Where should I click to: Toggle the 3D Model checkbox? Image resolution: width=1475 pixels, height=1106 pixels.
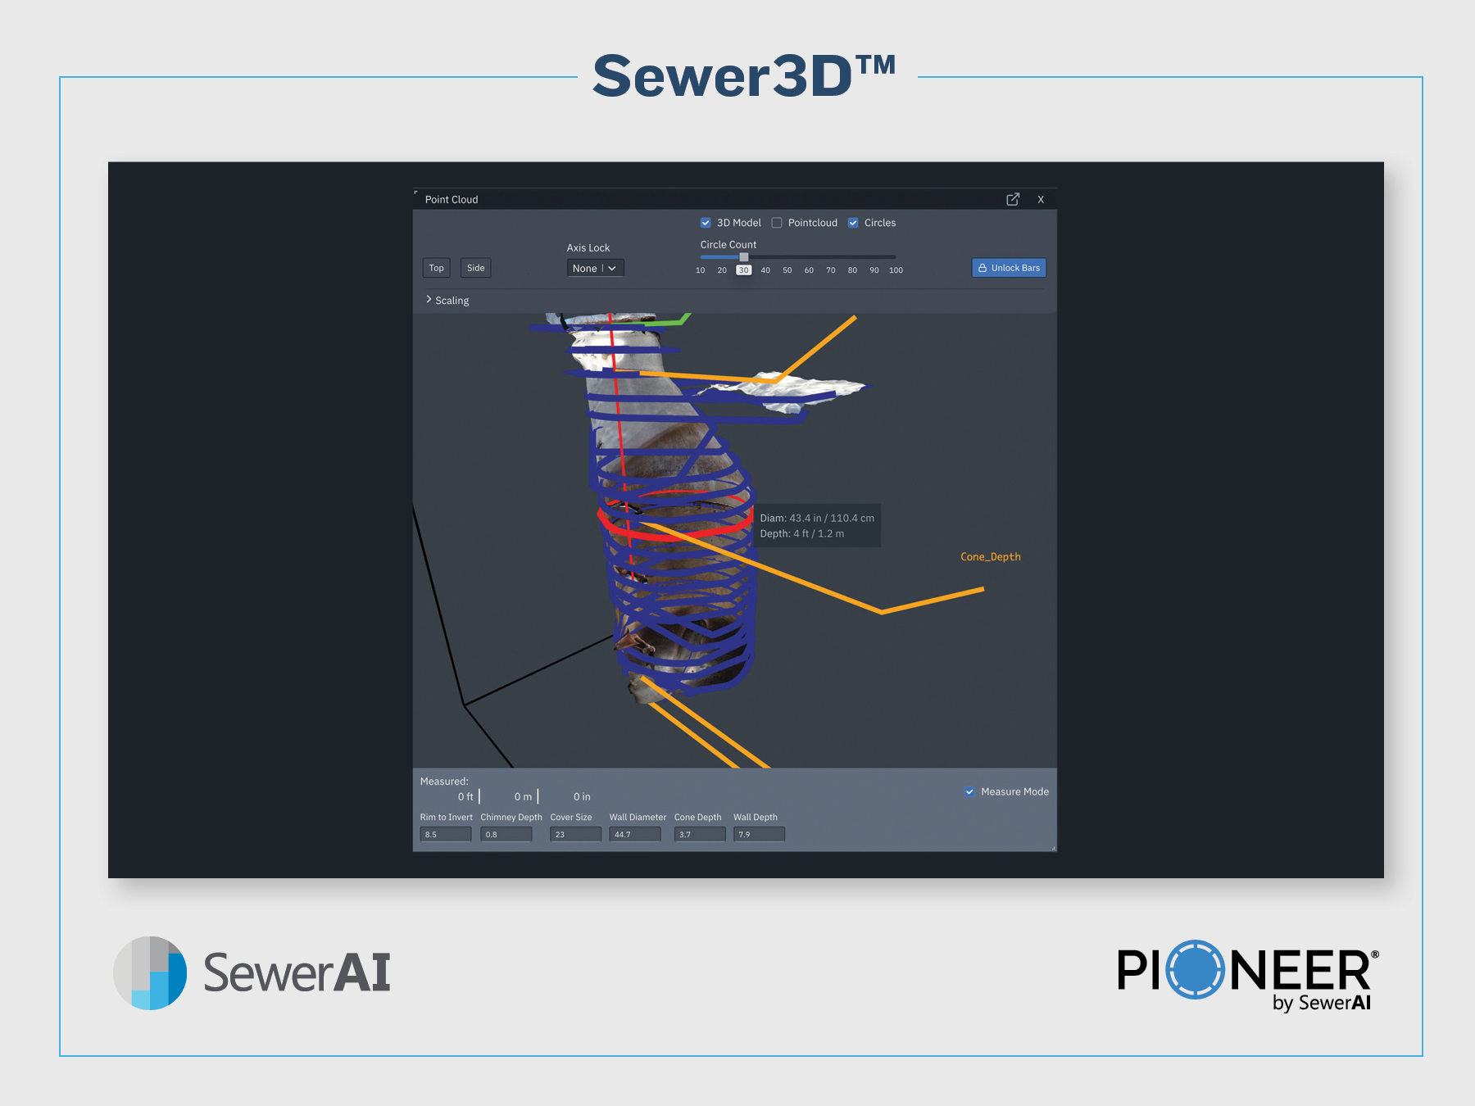[x=706, y=223]
